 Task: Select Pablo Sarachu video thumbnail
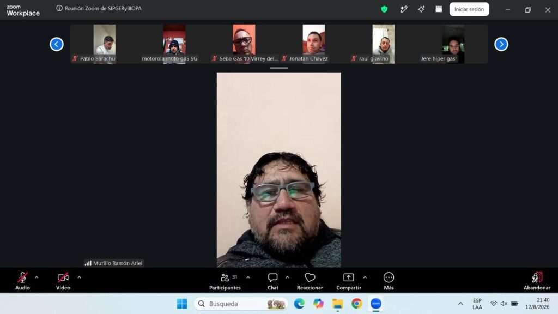(x=105, y=44)
